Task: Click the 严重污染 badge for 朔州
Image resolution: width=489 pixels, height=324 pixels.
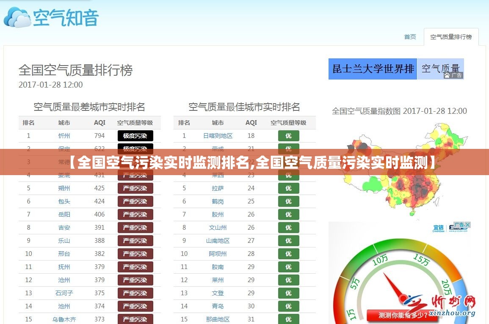Action: (x=135, y=188)
